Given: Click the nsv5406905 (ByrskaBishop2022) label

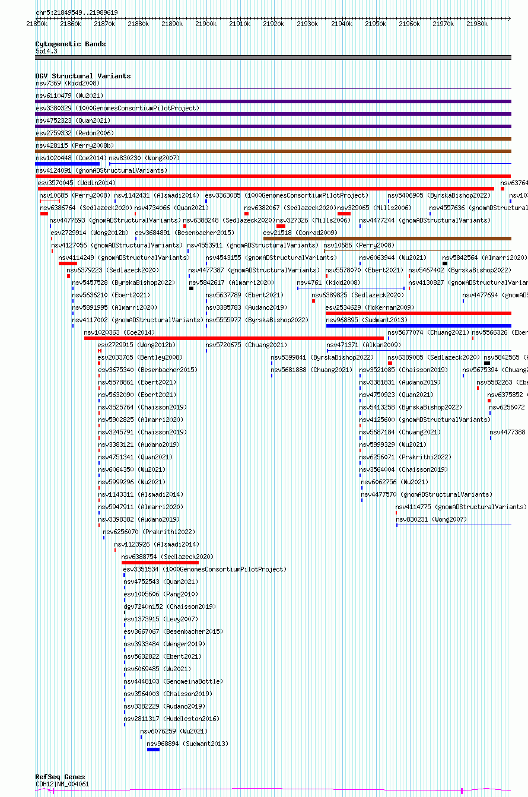Looking at the screenshot, I should point(439,195).
